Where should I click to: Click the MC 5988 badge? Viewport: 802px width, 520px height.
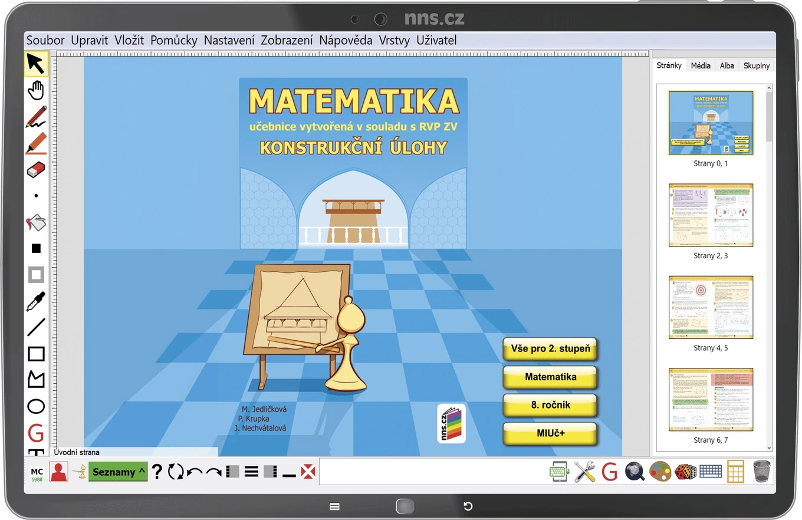(37, 475)
